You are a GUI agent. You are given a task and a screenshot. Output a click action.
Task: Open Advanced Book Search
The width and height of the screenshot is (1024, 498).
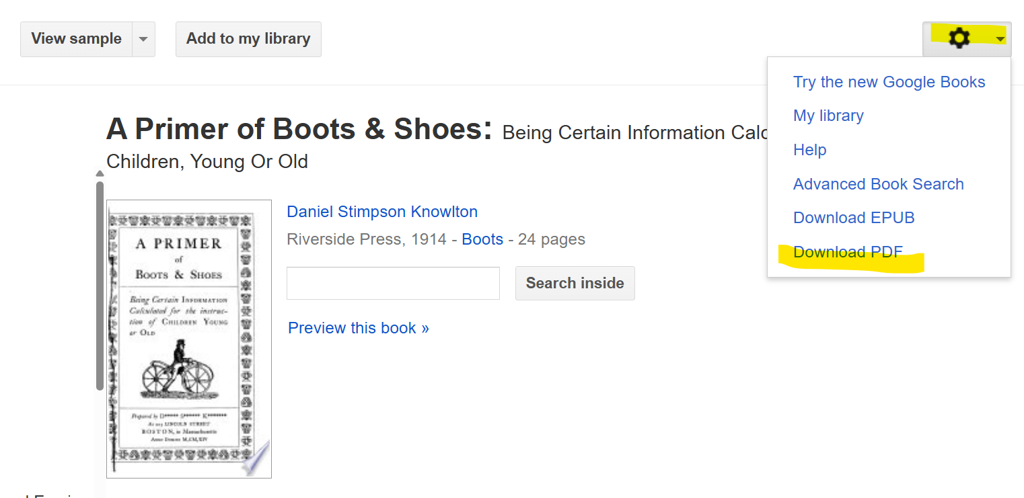coord(878,184)
